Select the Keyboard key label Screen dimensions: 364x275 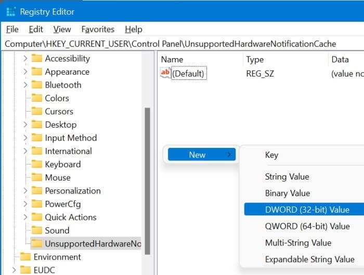[x=63, y=164]
